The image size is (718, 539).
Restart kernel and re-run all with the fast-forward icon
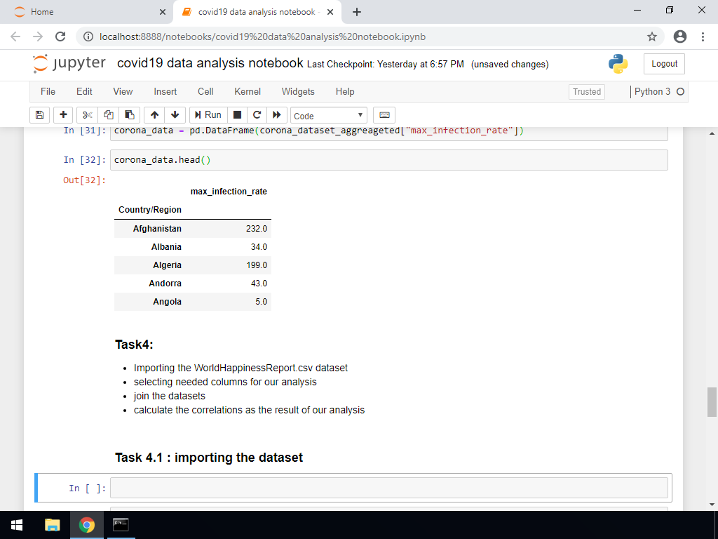(x=276, y=115)
